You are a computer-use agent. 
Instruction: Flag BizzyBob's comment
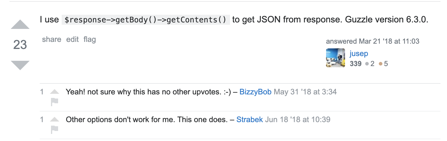55,102
